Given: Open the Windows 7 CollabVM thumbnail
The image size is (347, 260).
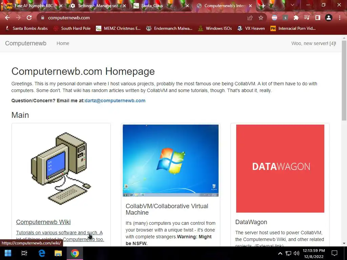Looking at the screenshot, I should point(171,160).
